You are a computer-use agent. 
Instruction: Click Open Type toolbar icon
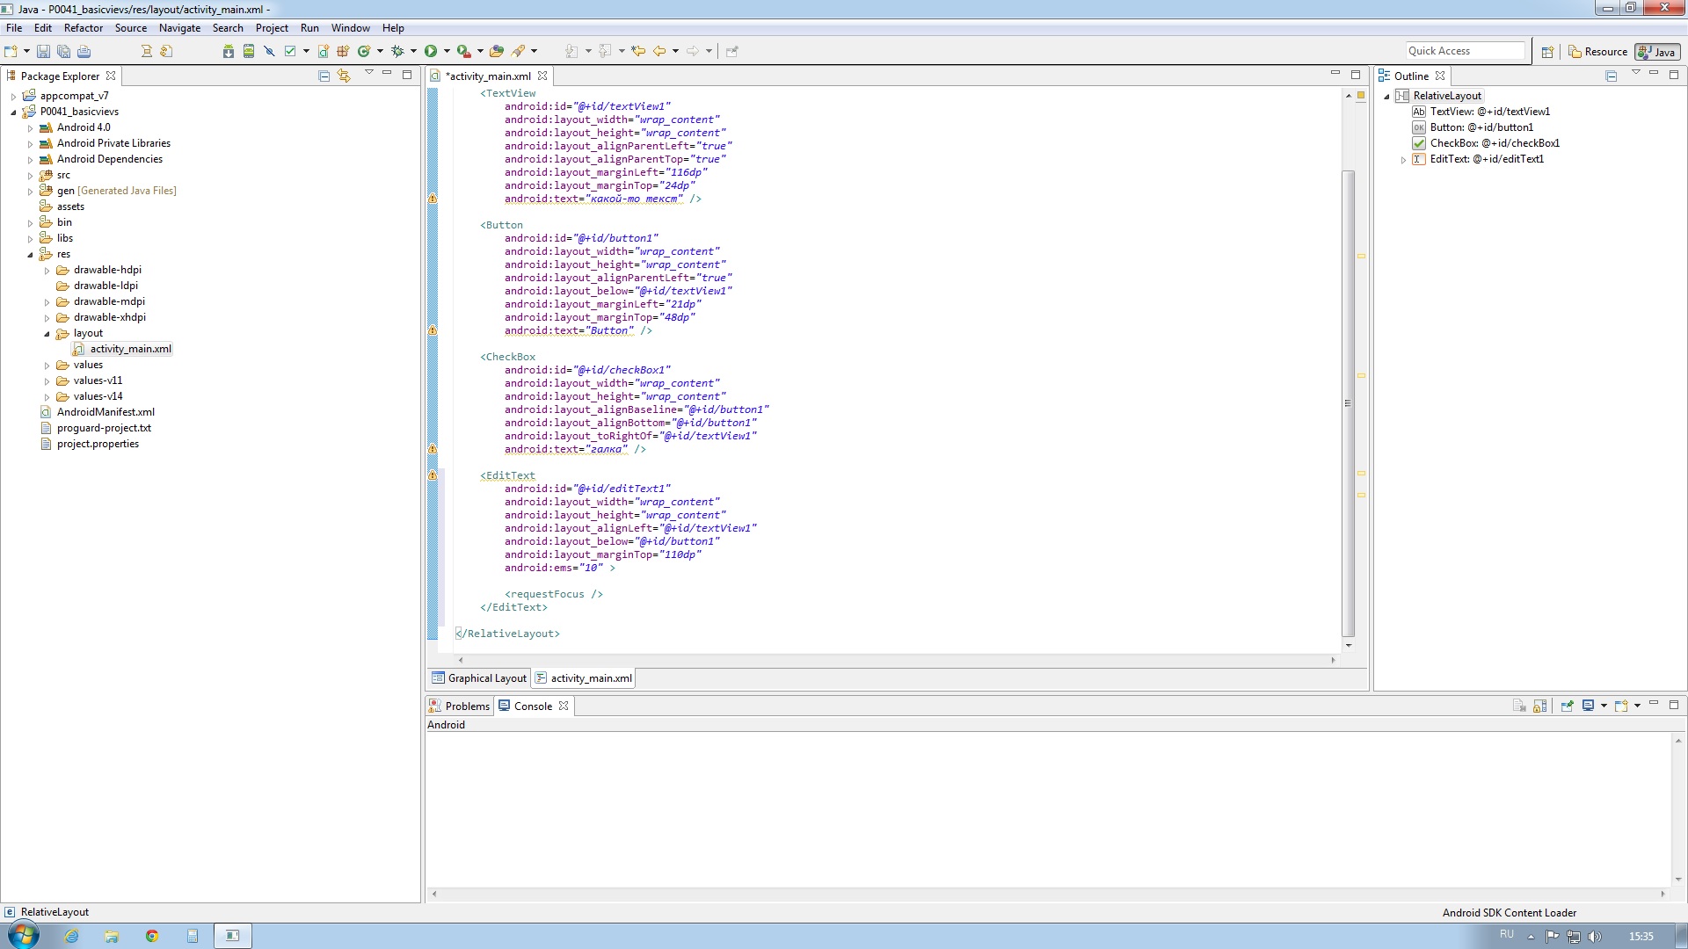click(x=498, y=51)
